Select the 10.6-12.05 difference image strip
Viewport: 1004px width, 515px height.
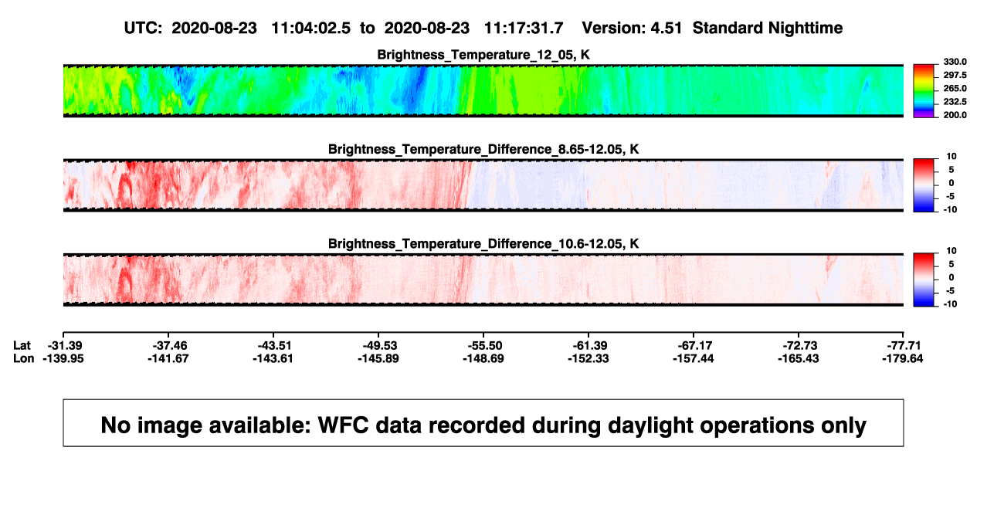point(483,280)
